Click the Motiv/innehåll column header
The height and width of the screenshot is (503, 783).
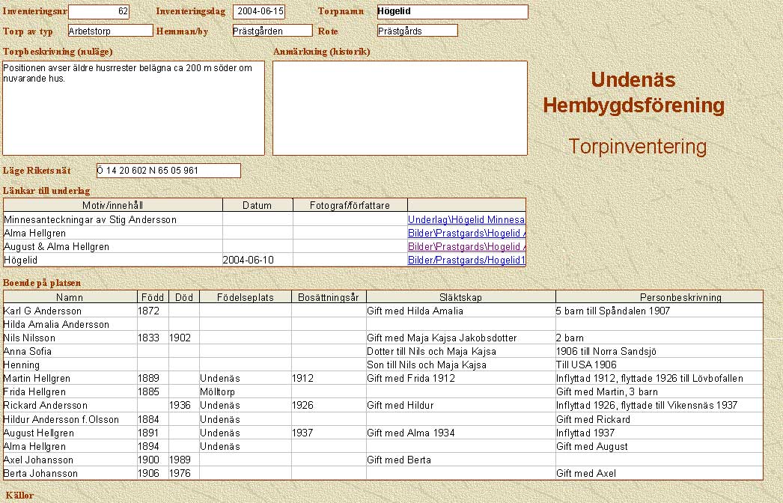(x=112, y=205)
